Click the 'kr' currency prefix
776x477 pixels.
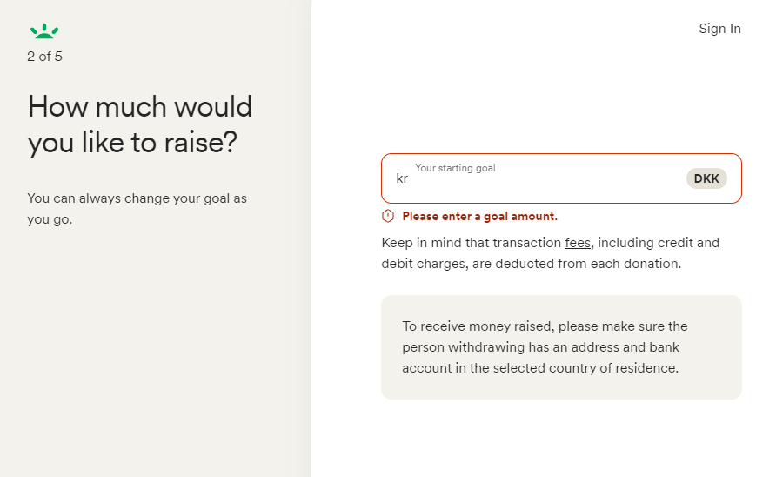pos(402,178)
